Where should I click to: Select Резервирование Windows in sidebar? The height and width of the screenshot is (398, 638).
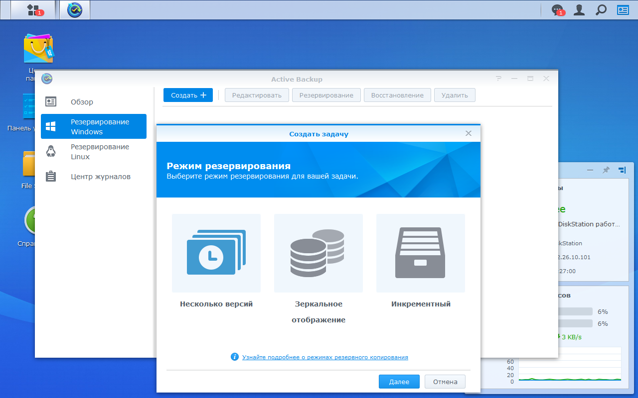(94, 126)
